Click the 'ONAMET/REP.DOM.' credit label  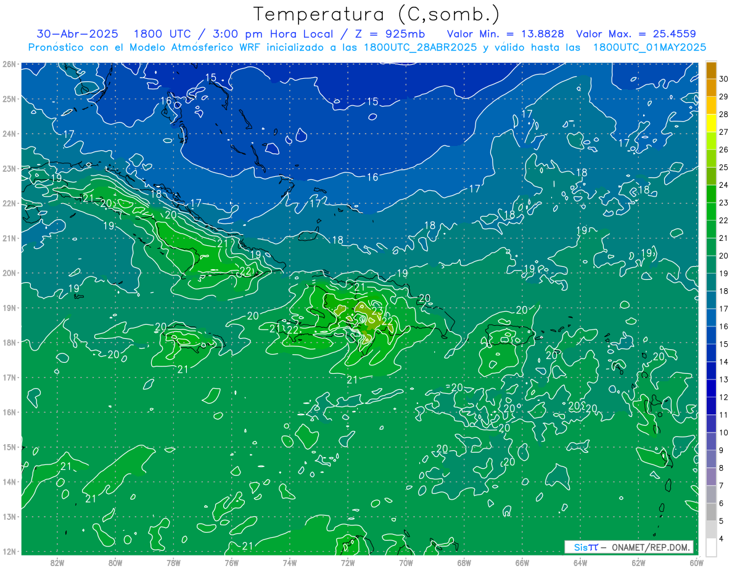(651, 547)
